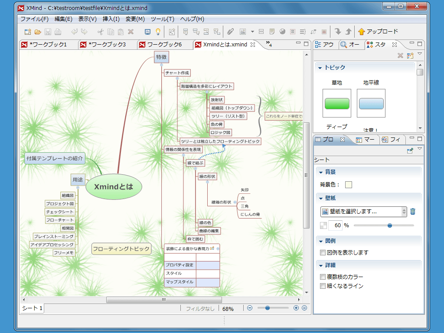Collapse the トピック styles section
Viewport: 444px width, 333px height.
(320, 68)
